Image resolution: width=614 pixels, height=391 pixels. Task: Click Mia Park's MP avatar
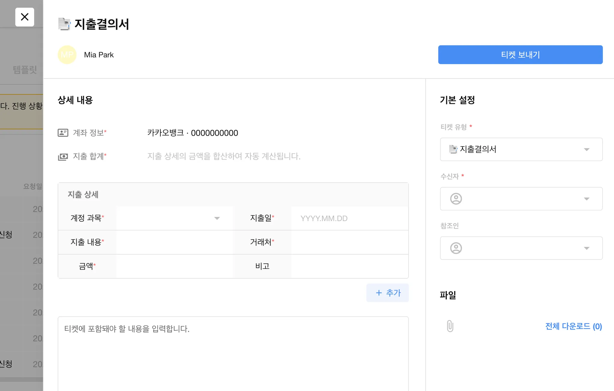click(x=67, y=55)
